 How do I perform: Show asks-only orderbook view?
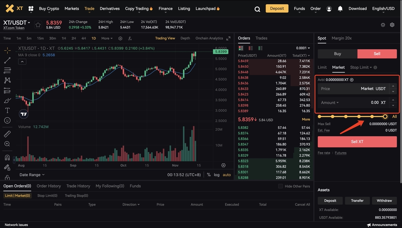tap(250, 48)
